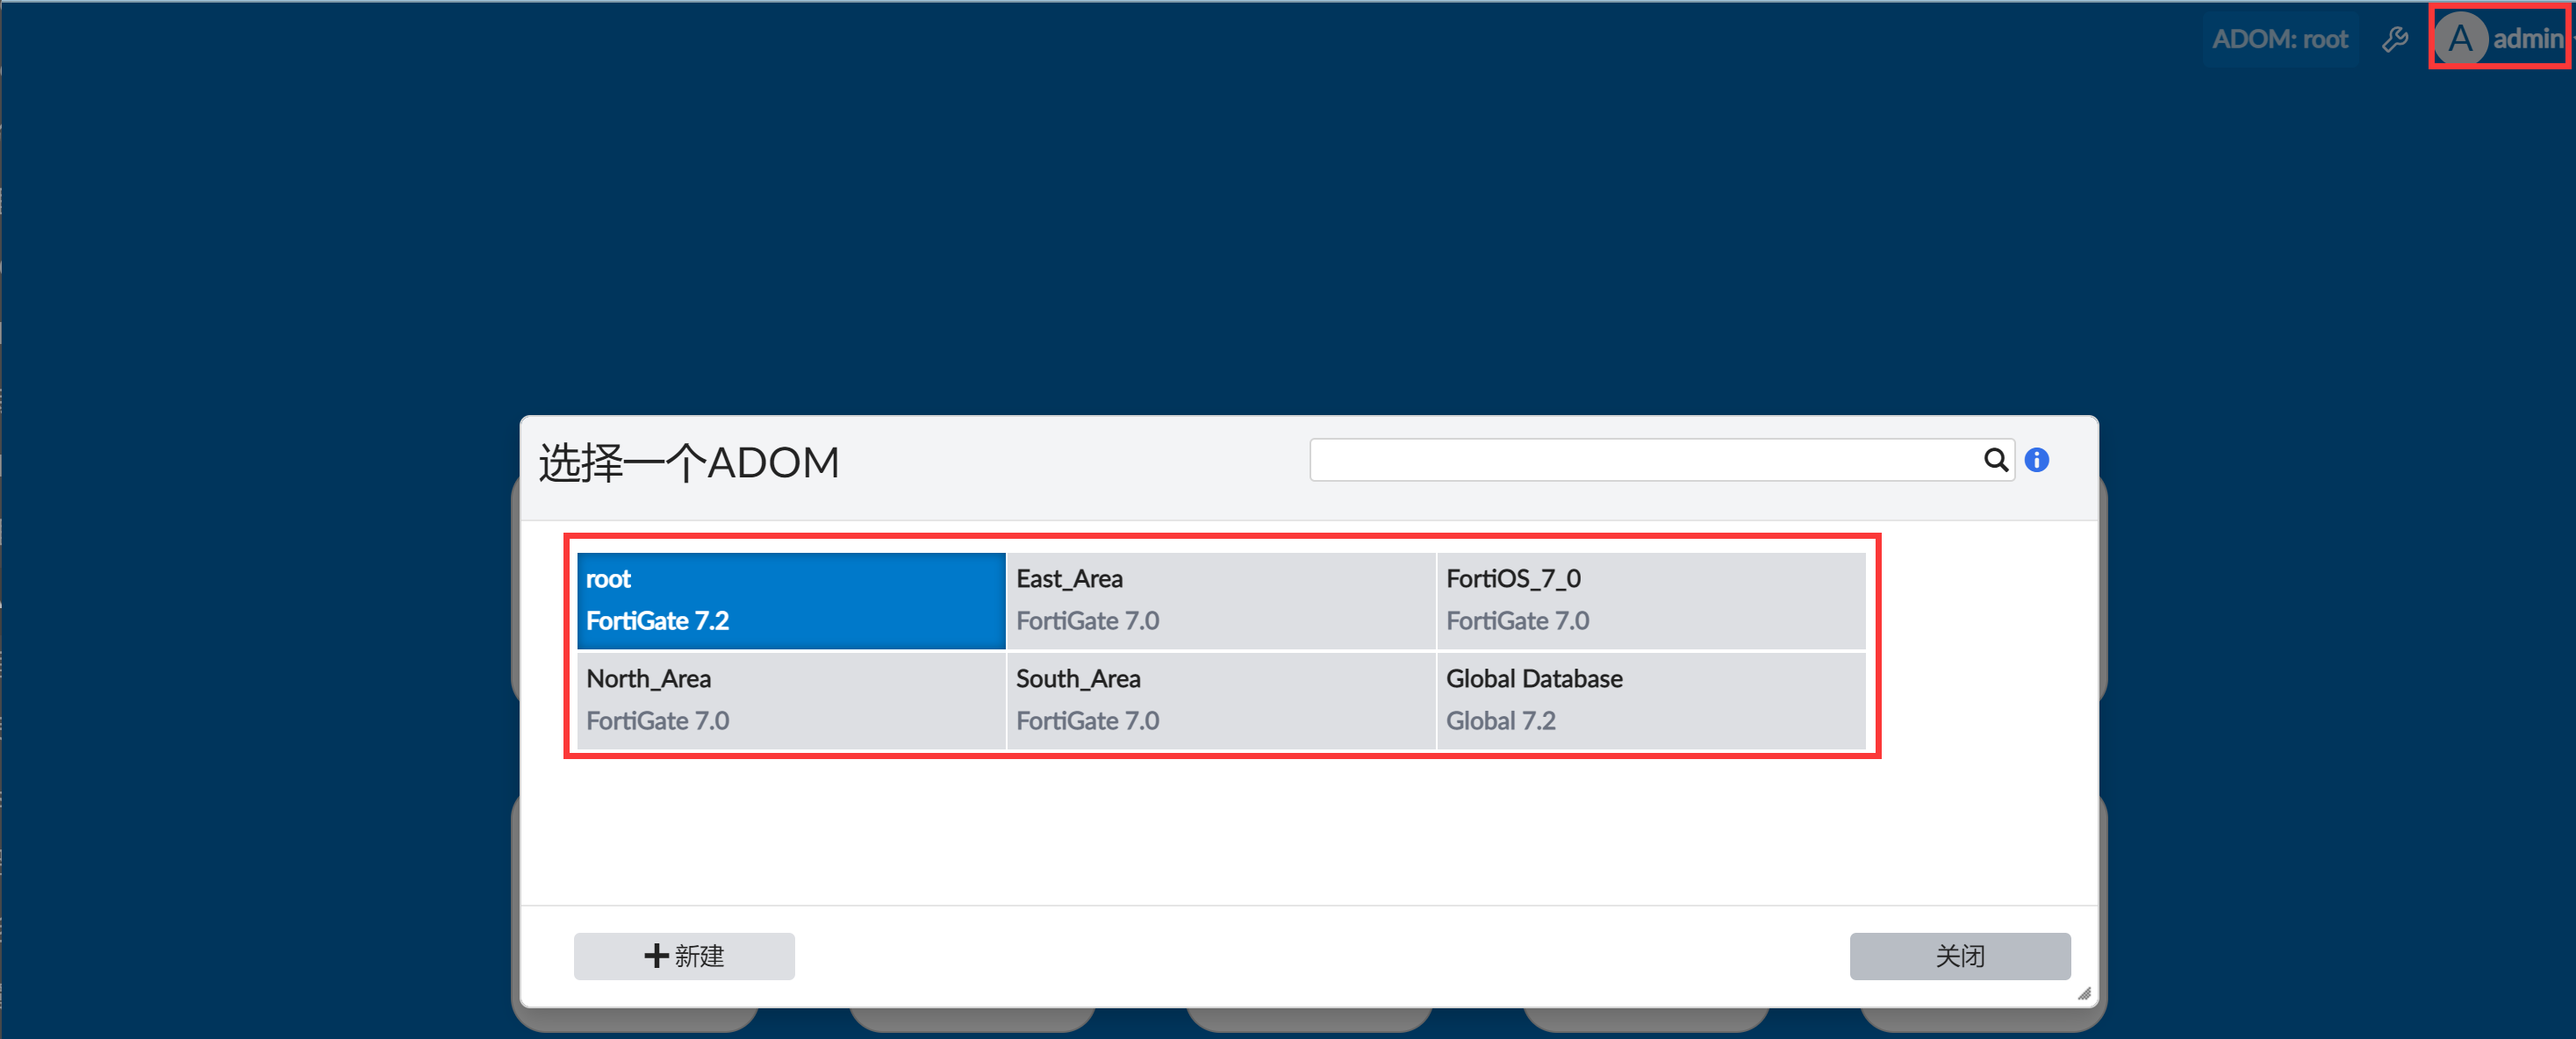The image size is (2576, 1039).
Task: Focus the ADOM search field
Action: [x=1640, y=460]
